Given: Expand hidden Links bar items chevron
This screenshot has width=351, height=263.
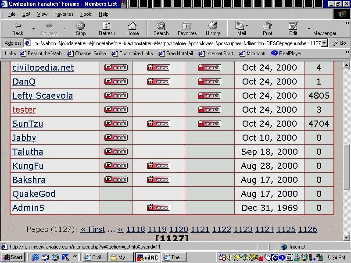Looking at the screenshot, I should [x=347, y=52].
